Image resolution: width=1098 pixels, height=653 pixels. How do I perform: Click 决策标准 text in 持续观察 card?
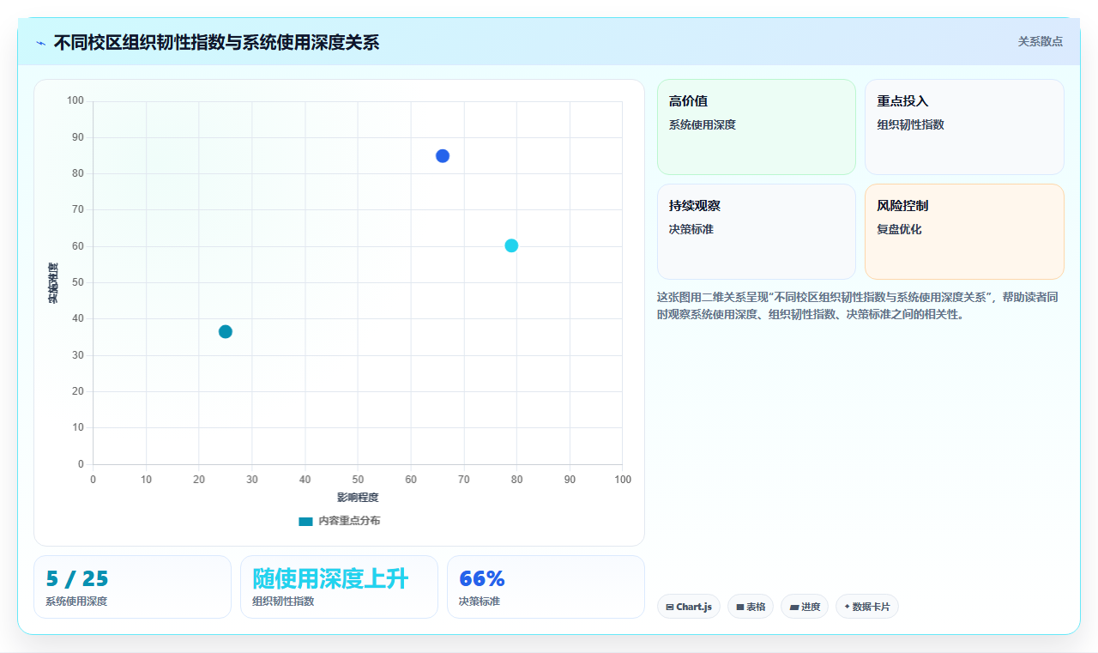(x=691, y=229)
